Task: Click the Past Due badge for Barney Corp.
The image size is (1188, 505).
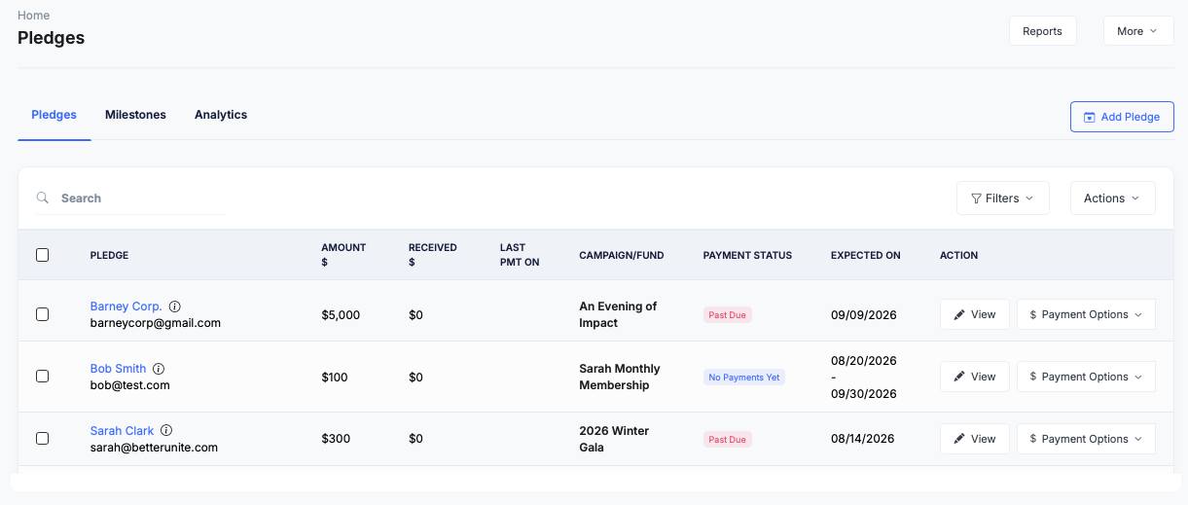Action: click(x=728, y=315)
